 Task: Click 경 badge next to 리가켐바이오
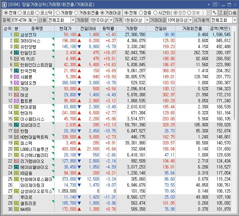pos(16,161)
